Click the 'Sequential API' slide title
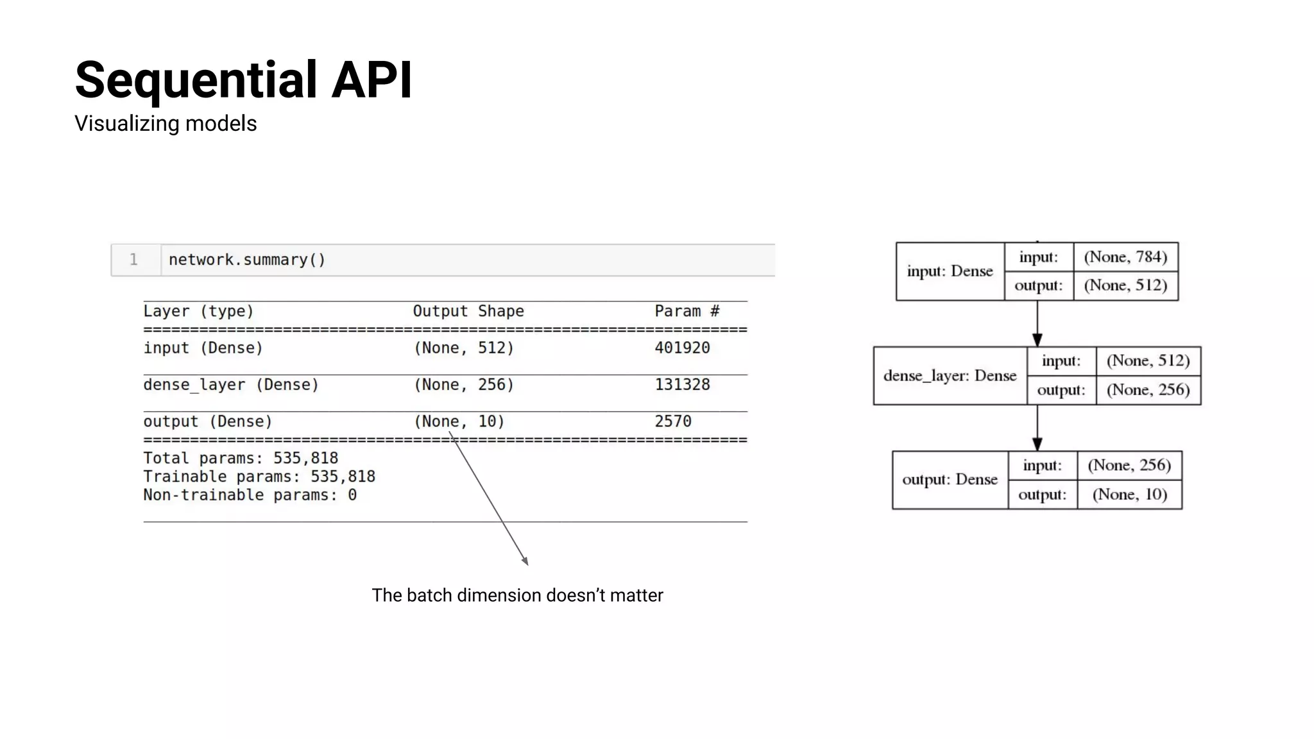This screenshot has height=739, width=1314. (243, 80)
